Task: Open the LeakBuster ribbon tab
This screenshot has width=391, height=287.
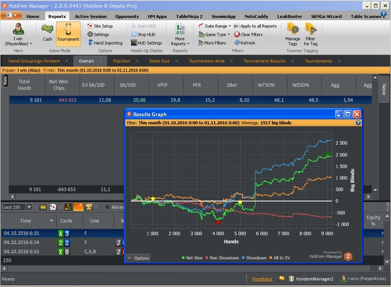Action: [x=289, y=16]
